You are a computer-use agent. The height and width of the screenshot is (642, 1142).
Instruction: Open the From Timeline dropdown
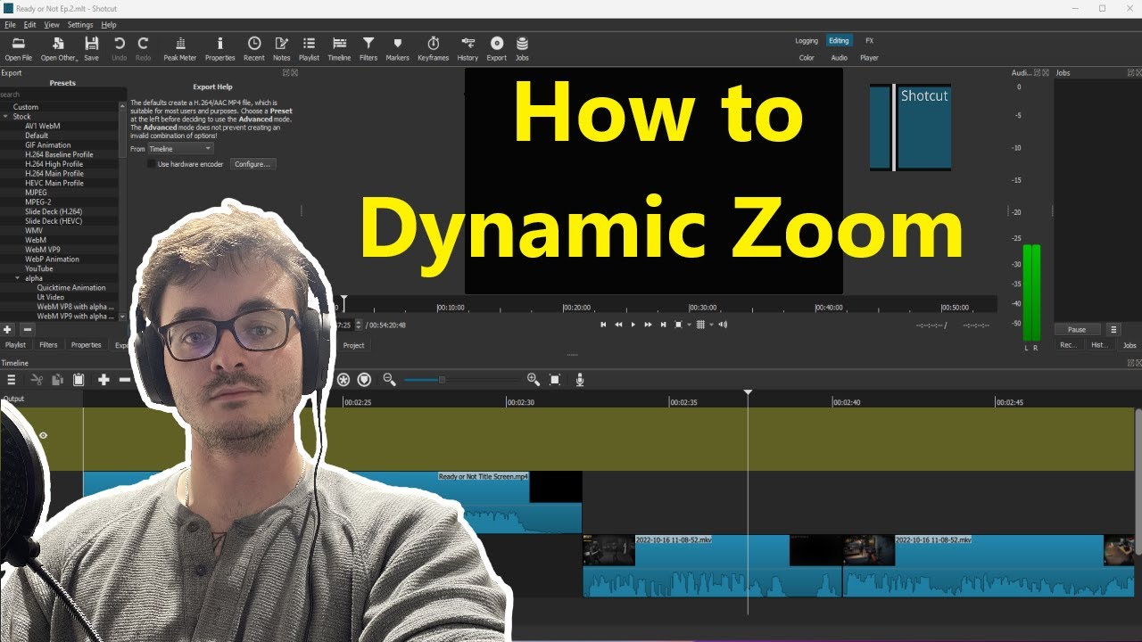coord(180,149)
